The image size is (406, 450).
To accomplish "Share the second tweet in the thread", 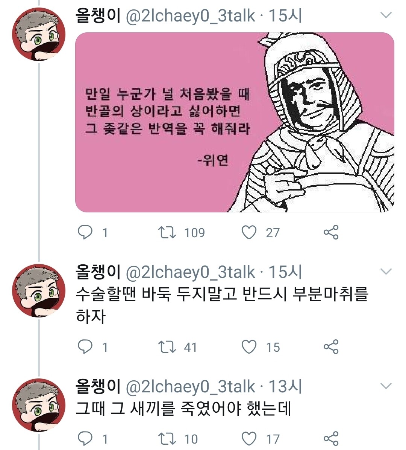I will pyautogui.click(x=331, y=346).
